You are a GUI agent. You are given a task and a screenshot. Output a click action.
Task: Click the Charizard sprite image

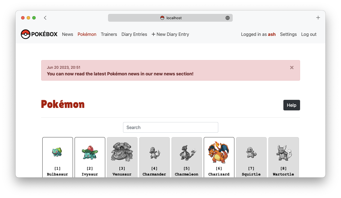[219, 152]
